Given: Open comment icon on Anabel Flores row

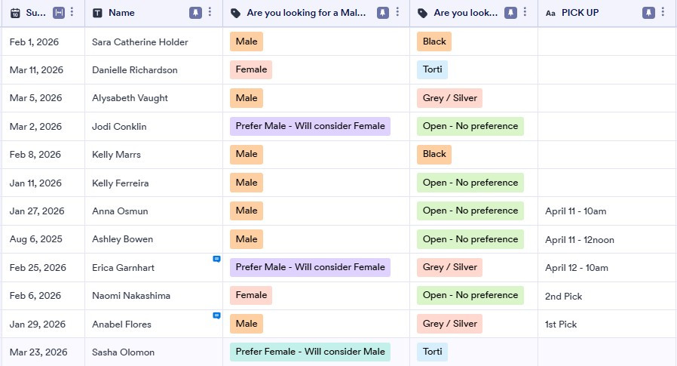Looking at the screenshot, I should pyautogui.click(x=216, y=315).
